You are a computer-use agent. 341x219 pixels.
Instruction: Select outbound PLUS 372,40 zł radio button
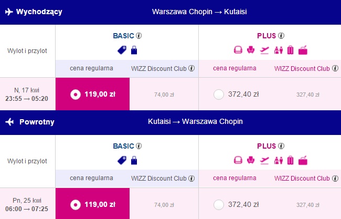pos(219,95)
